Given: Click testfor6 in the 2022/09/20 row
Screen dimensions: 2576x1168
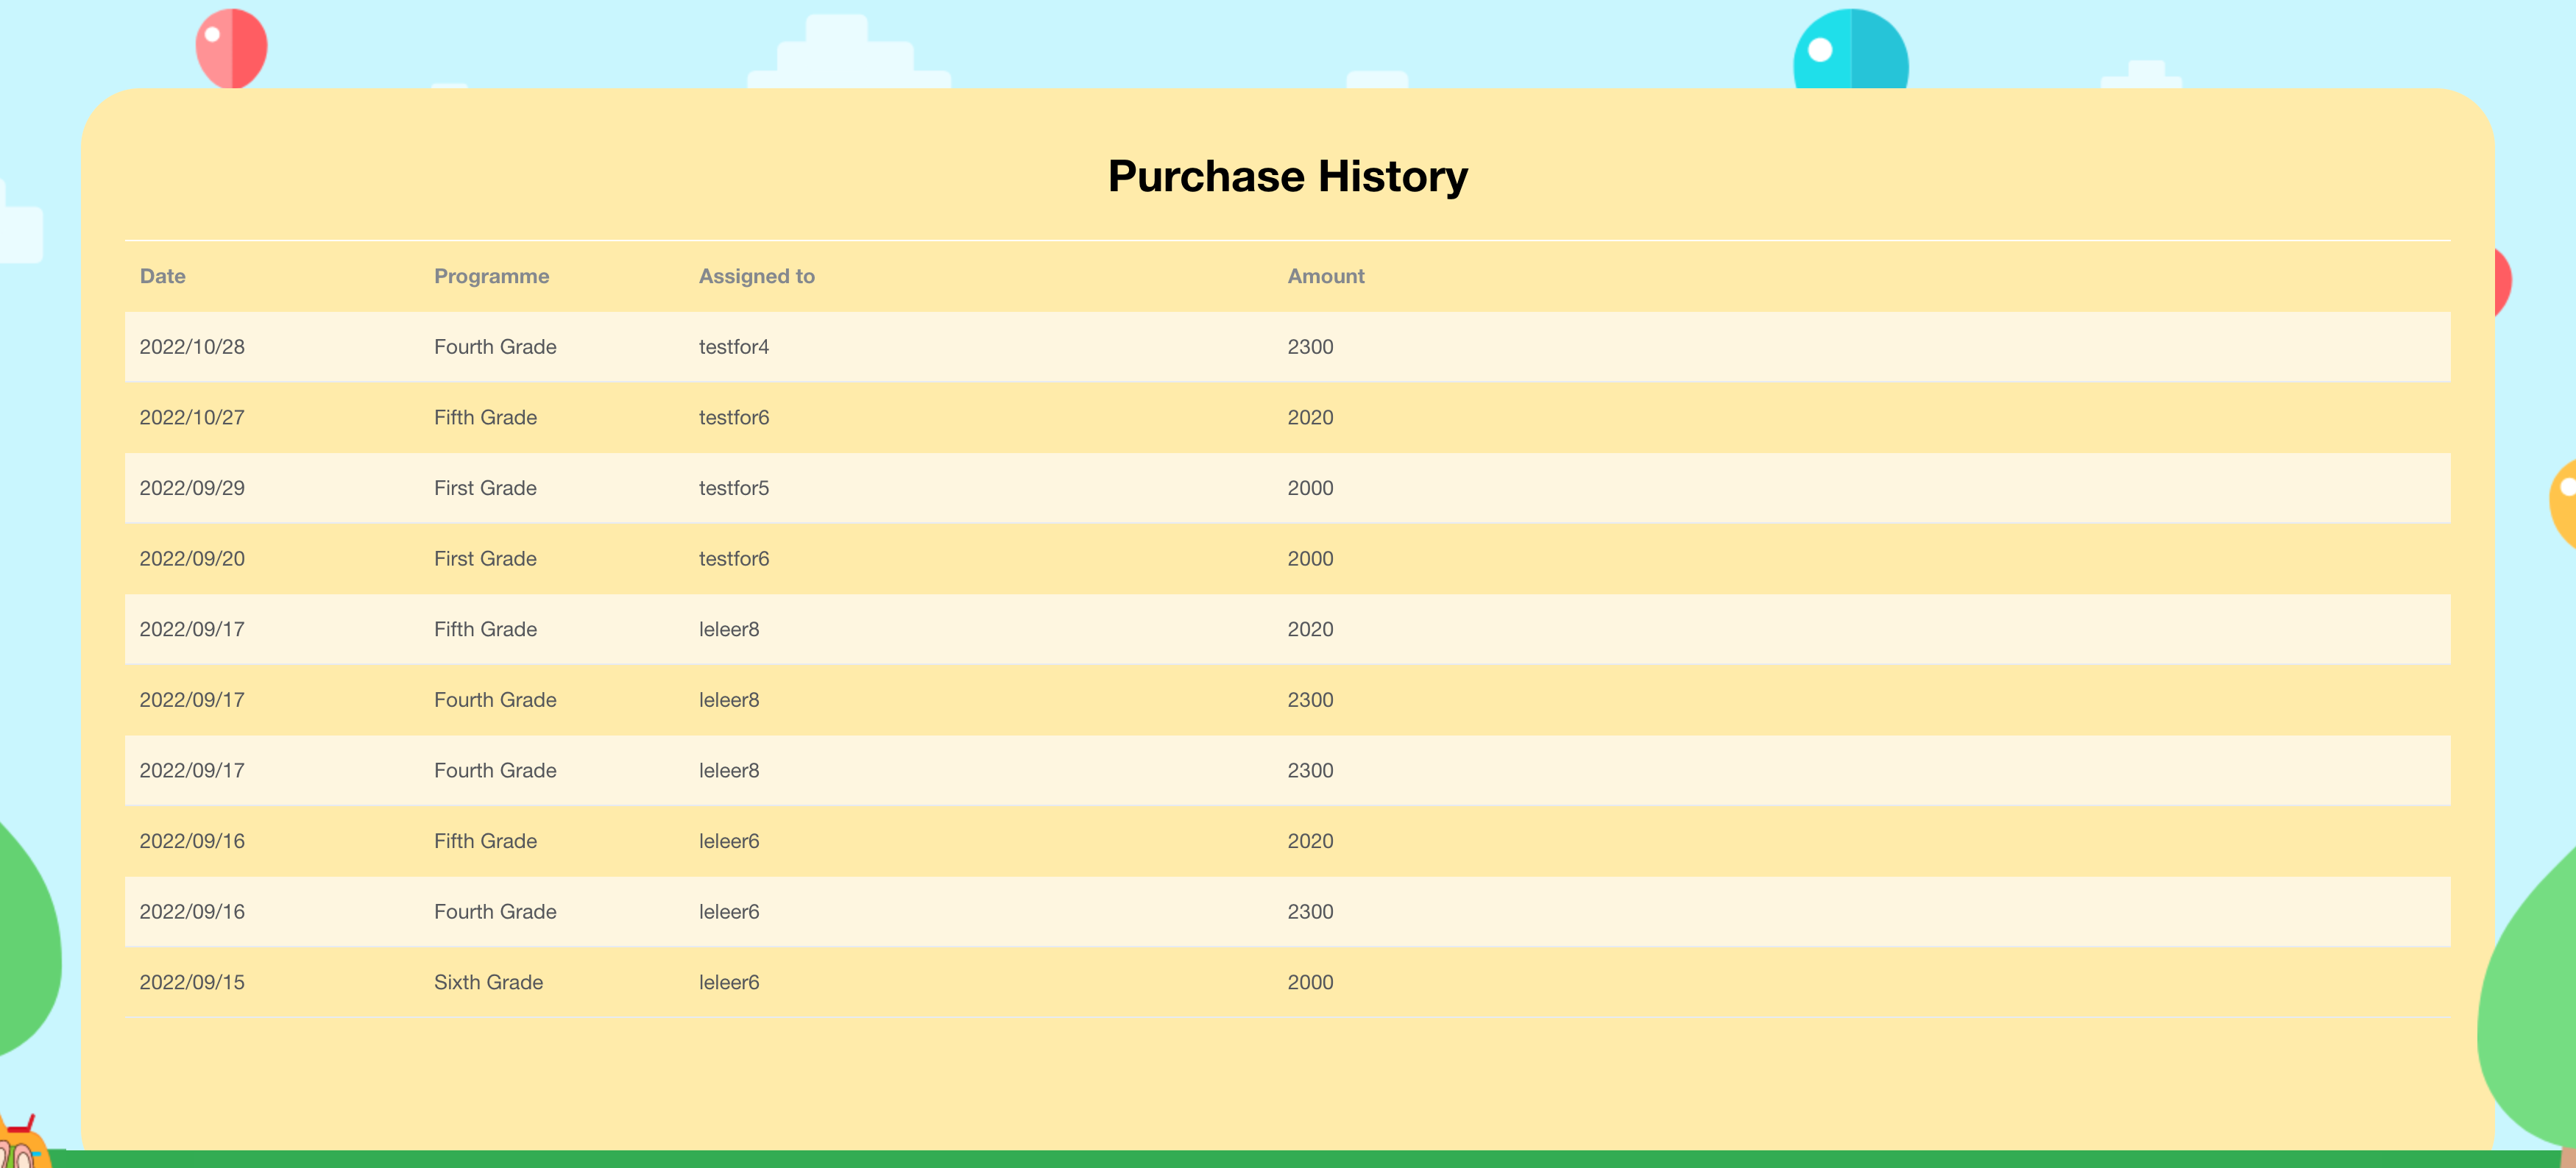Looking at the screenshot, I should (x=734, y=558).
